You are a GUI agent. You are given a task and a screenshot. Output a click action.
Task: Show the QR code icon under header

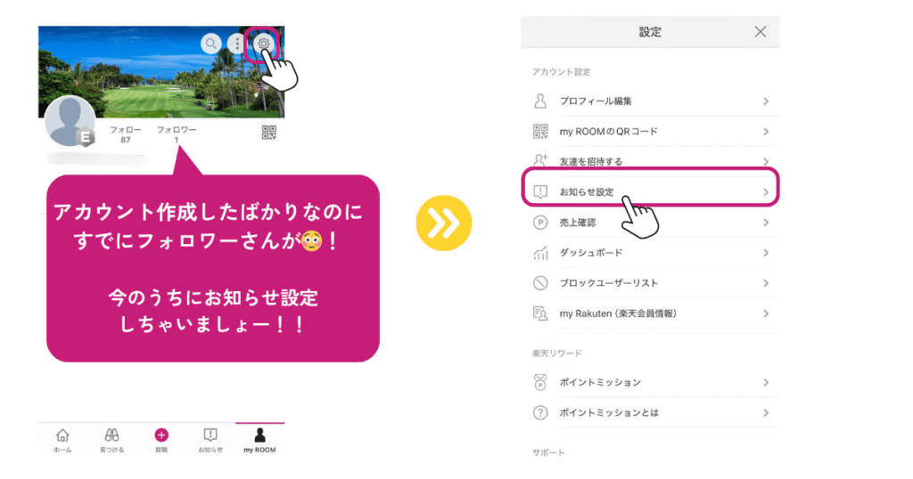(x=269, y=133)
